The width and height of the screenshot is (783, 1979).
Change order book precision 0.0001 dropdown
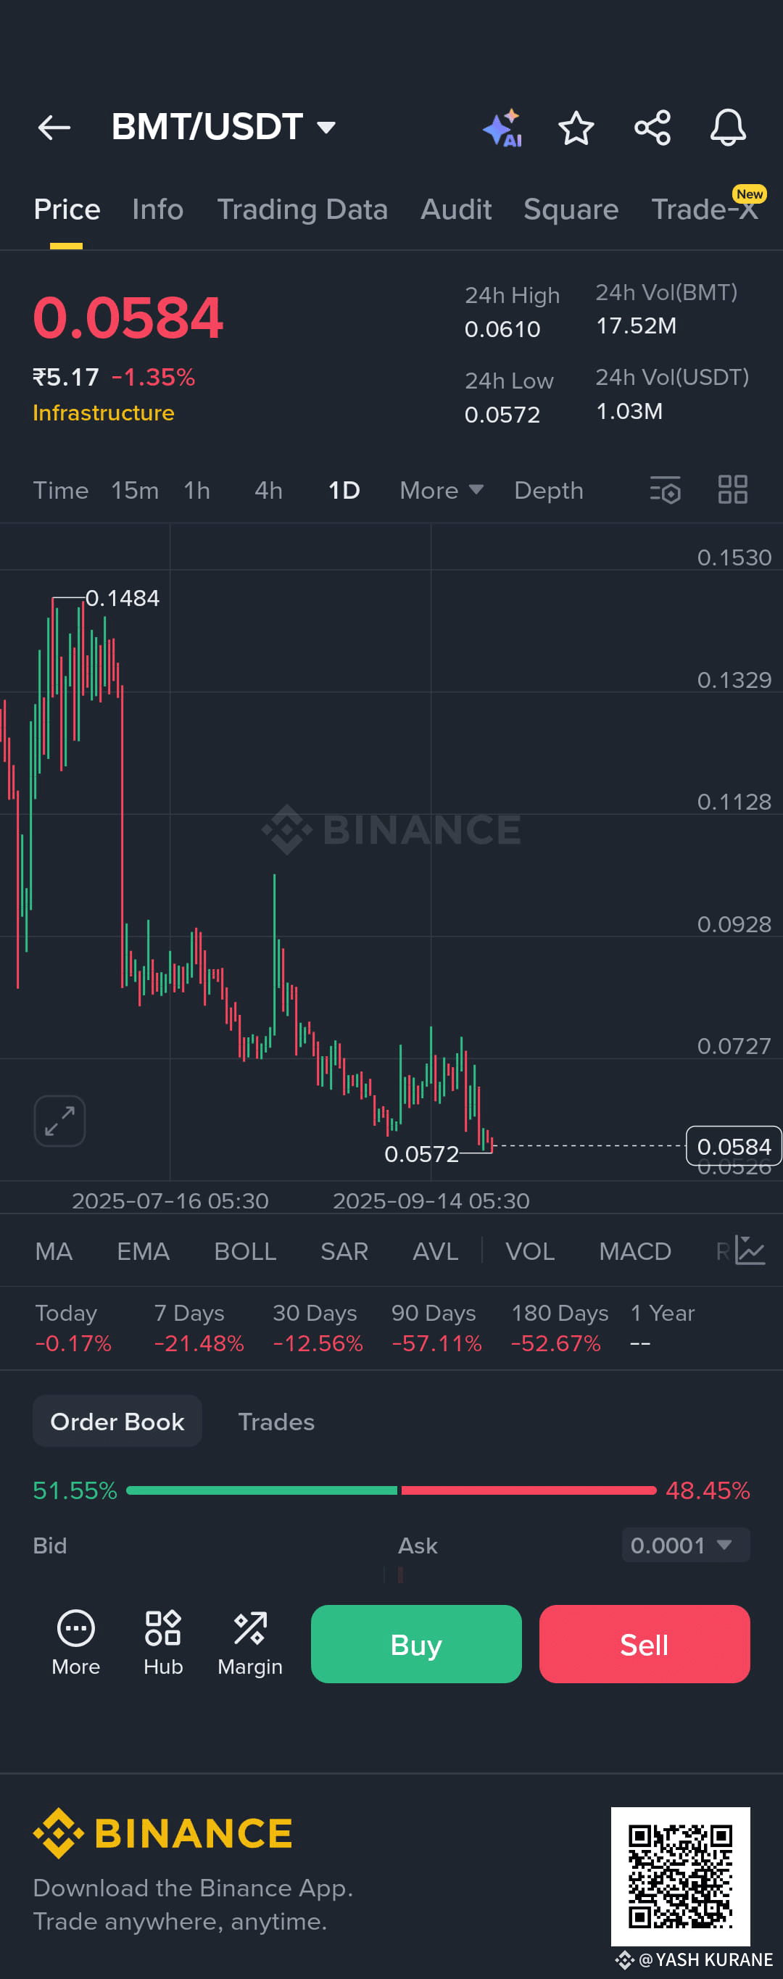(x=685, y=1545)
